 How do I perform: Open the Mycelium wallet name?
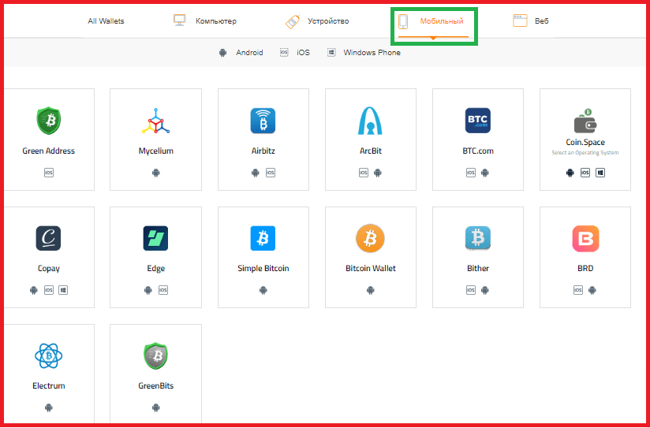[x=156, y=151]
